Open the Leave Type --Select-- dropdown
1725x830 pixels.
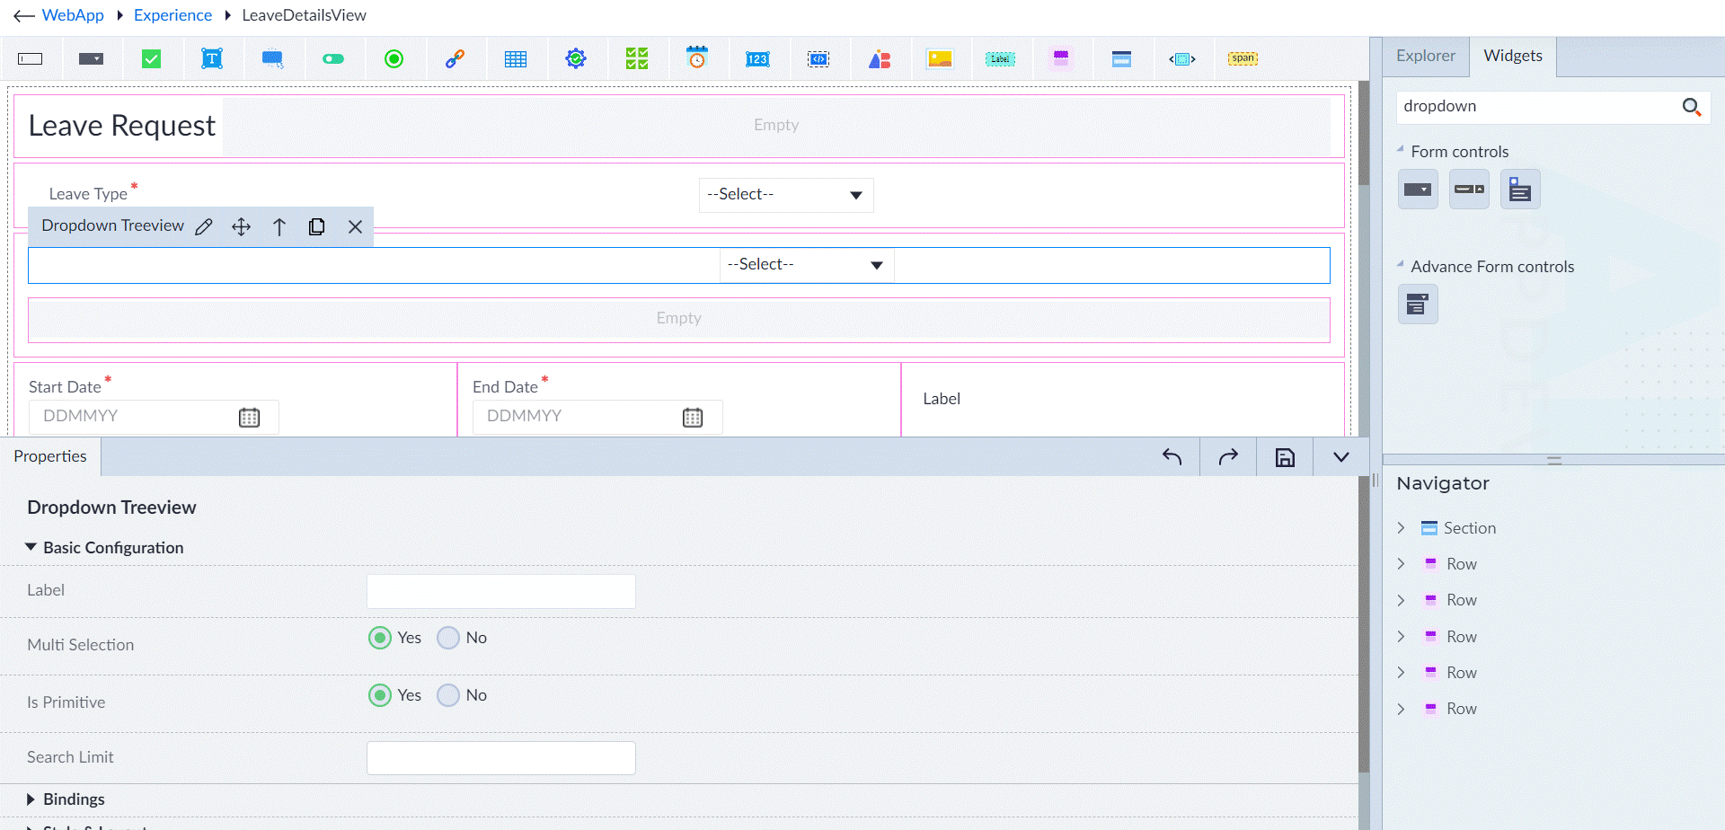click(x=786, y=195)
